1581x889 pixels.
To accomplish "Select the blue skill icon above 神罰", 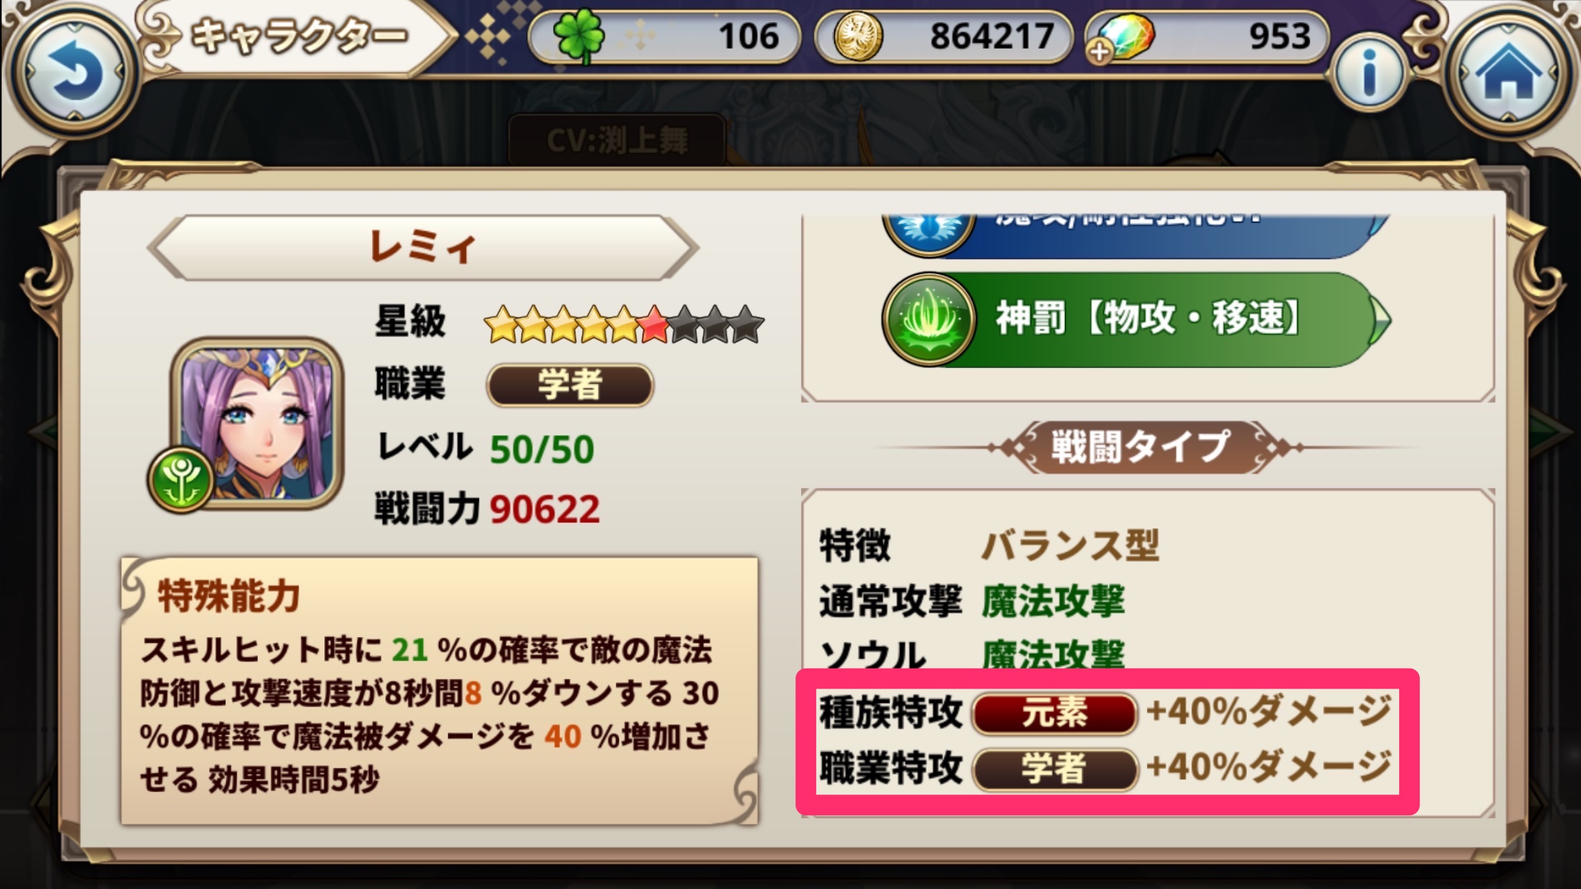I will (929, 230).
